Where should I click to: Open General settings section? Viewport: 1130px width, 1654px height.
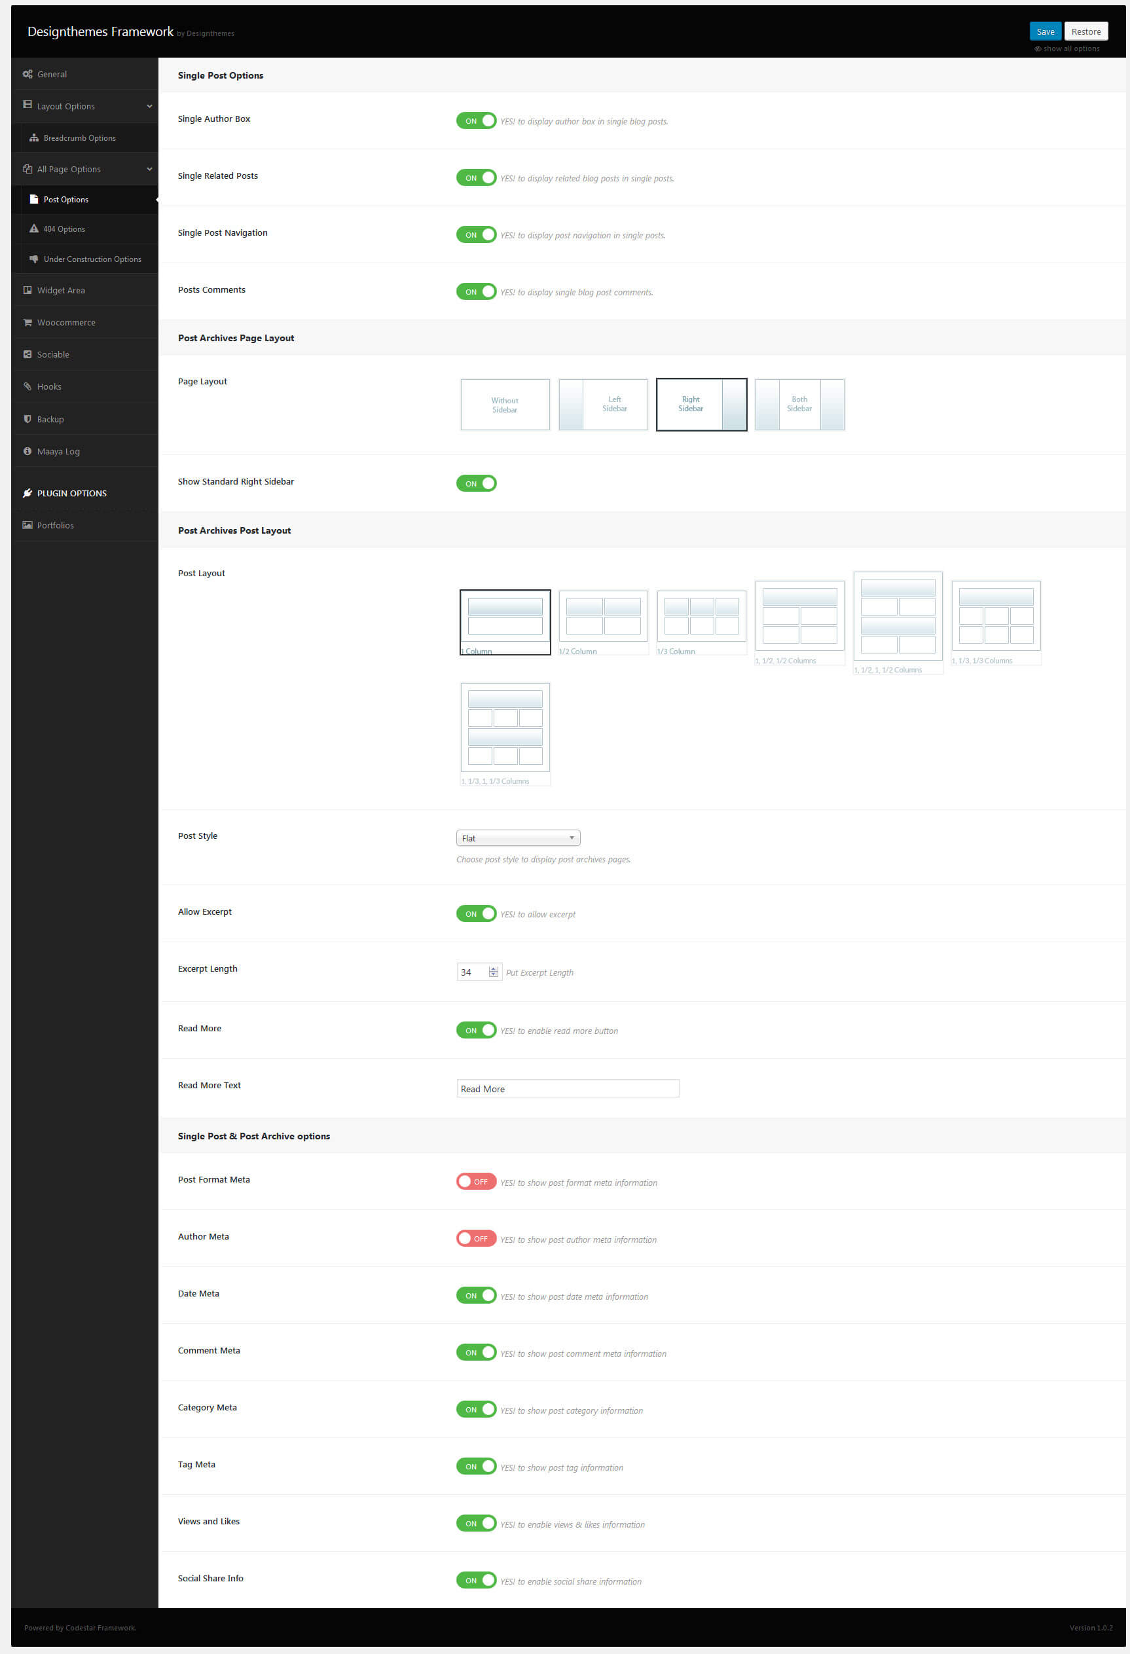click(x=84, y=74)
